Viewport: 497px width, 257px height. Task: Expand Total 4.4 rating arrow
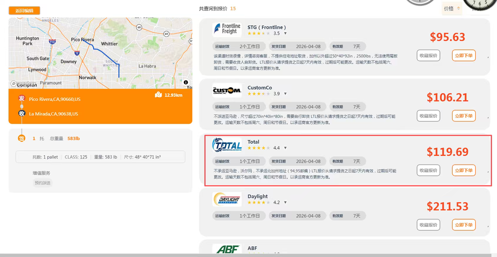(285, 148)
